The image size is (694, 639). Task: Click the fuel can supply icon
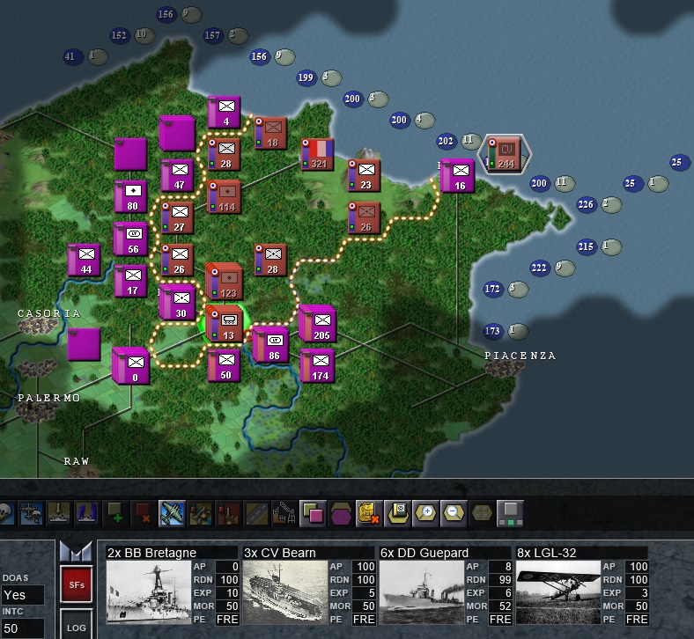pos(369,513)
